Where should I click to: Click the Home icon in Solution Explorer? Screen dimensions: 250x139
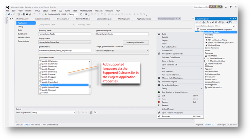(x=203, y=22)
